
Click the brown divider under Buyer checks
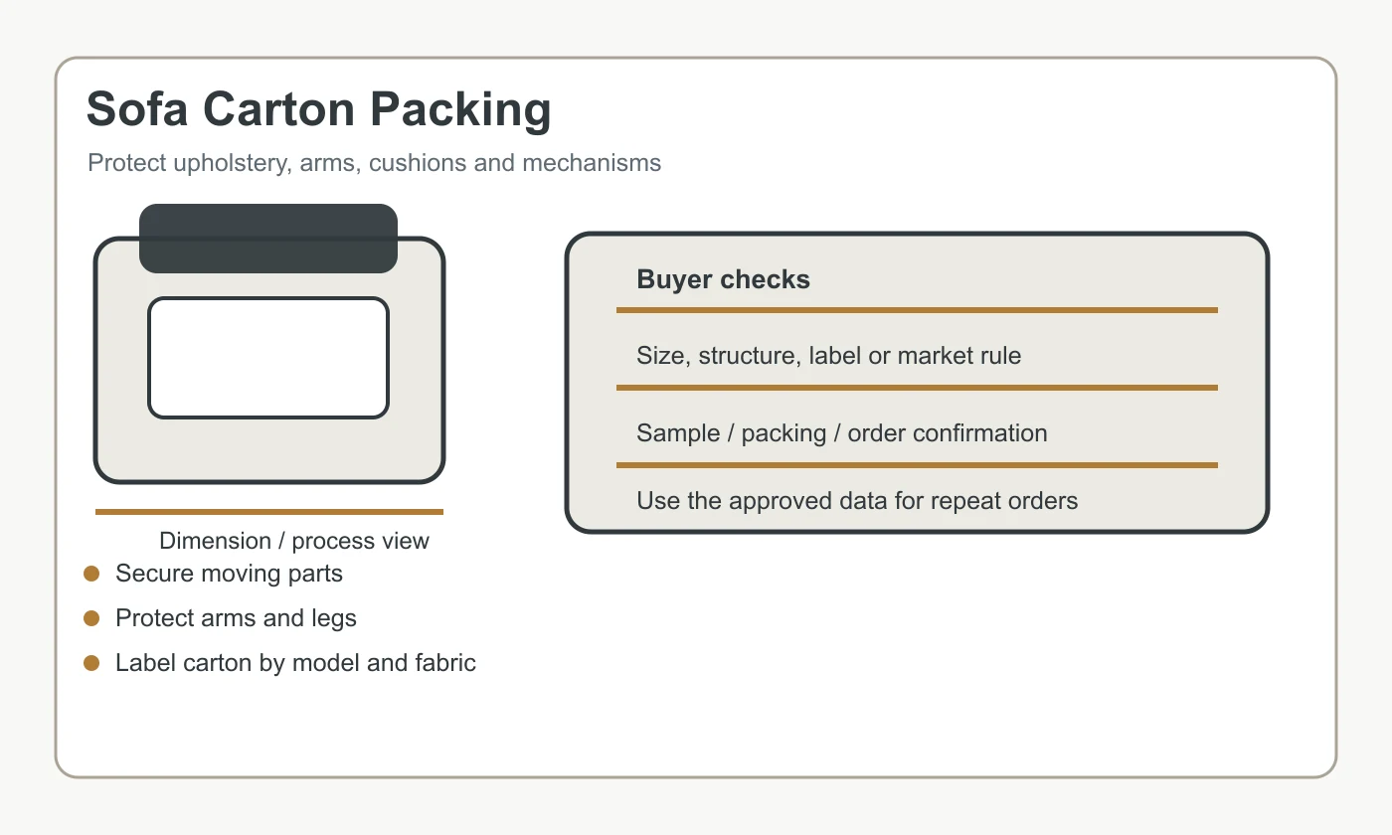pos(917,310)
